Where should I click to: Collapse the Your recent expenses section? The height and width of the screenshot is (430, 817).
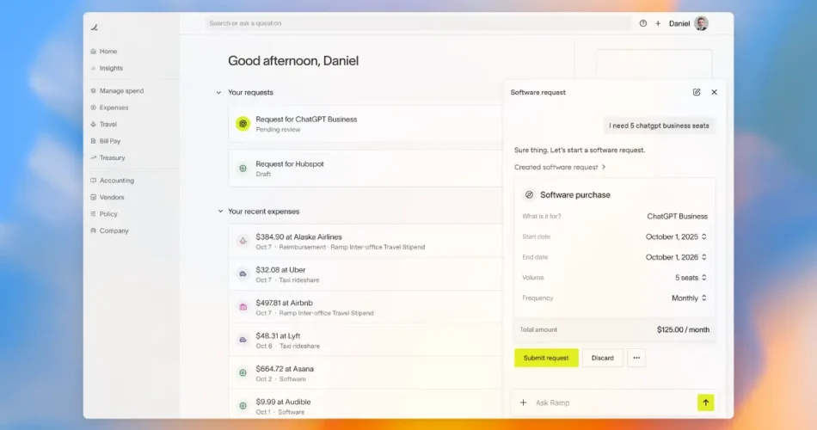coord(220,211)
